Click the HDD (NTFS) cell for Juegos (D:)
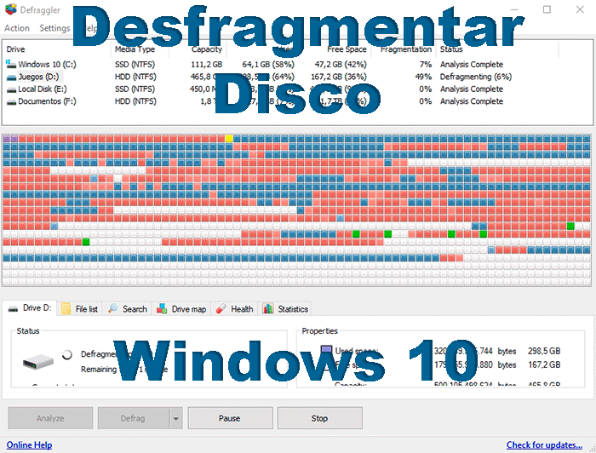 [x=135, y=77]
